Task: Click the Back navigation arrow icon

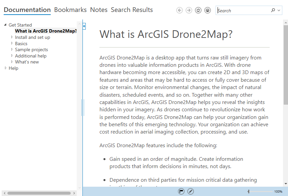Action: [x=180, y=10]
